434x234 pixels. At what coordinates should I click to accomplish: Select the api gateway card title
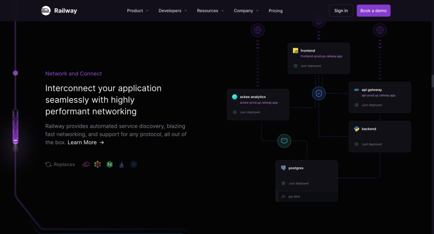[x=372, y=90]
